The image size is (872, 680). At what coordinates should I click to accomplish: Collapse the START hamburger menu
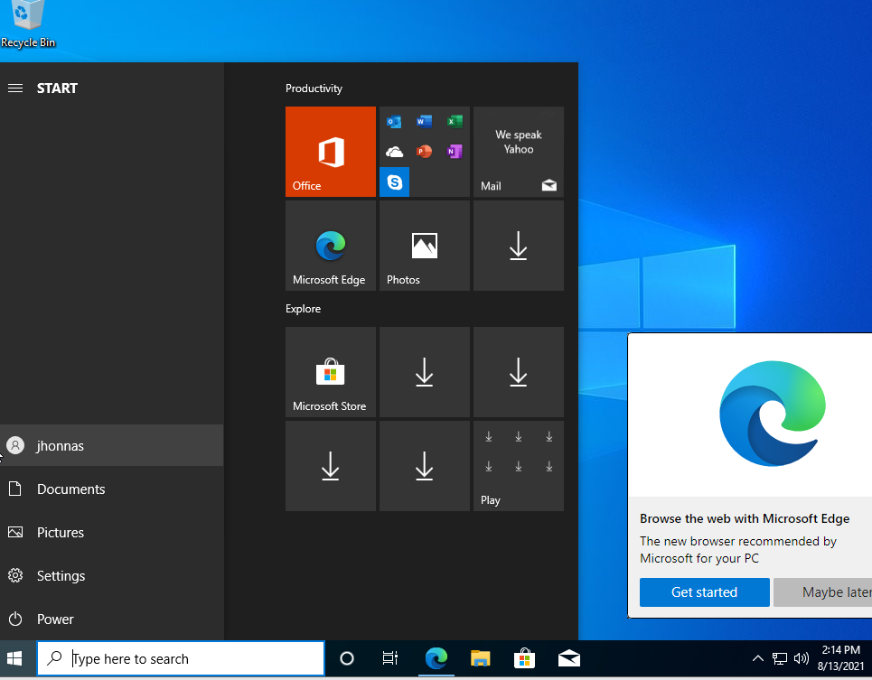(x=15, y=88)
